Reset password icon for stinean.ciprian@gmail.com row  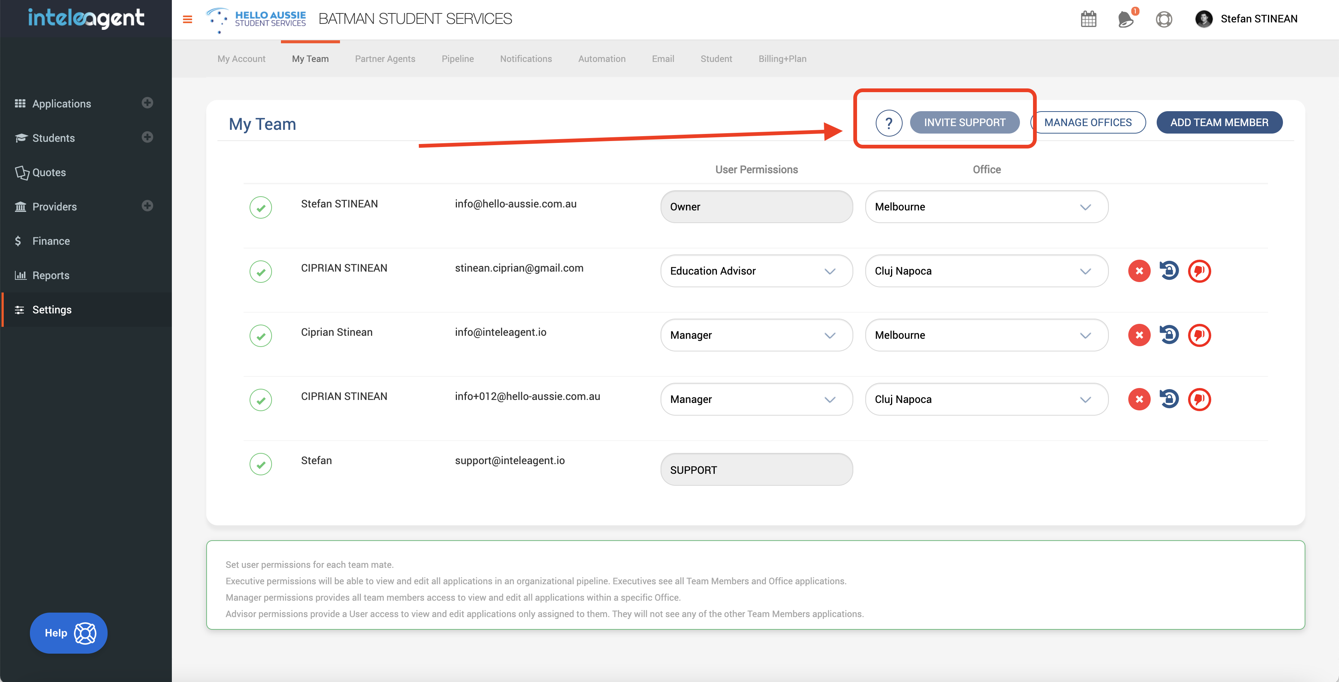click(x=1169, y=271)
